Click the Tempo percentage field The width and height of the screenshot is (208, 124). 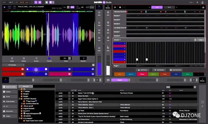[66, 58]
